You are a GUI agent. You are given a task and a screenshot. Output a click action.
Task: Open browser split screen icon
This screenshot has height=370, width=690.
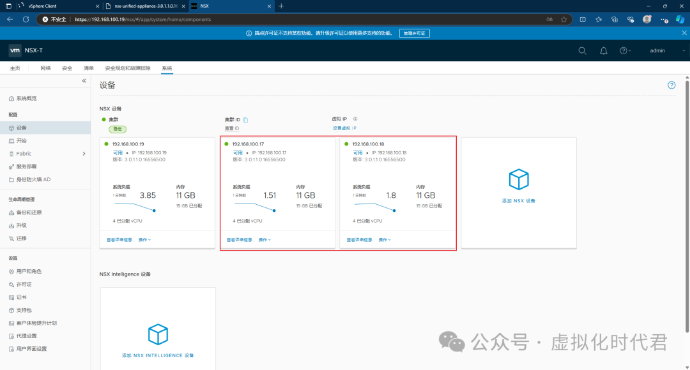tap(583, 19)
